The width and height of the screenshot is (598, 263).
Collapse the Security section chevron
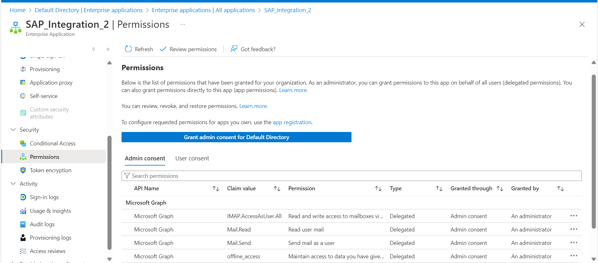[13, 129]
